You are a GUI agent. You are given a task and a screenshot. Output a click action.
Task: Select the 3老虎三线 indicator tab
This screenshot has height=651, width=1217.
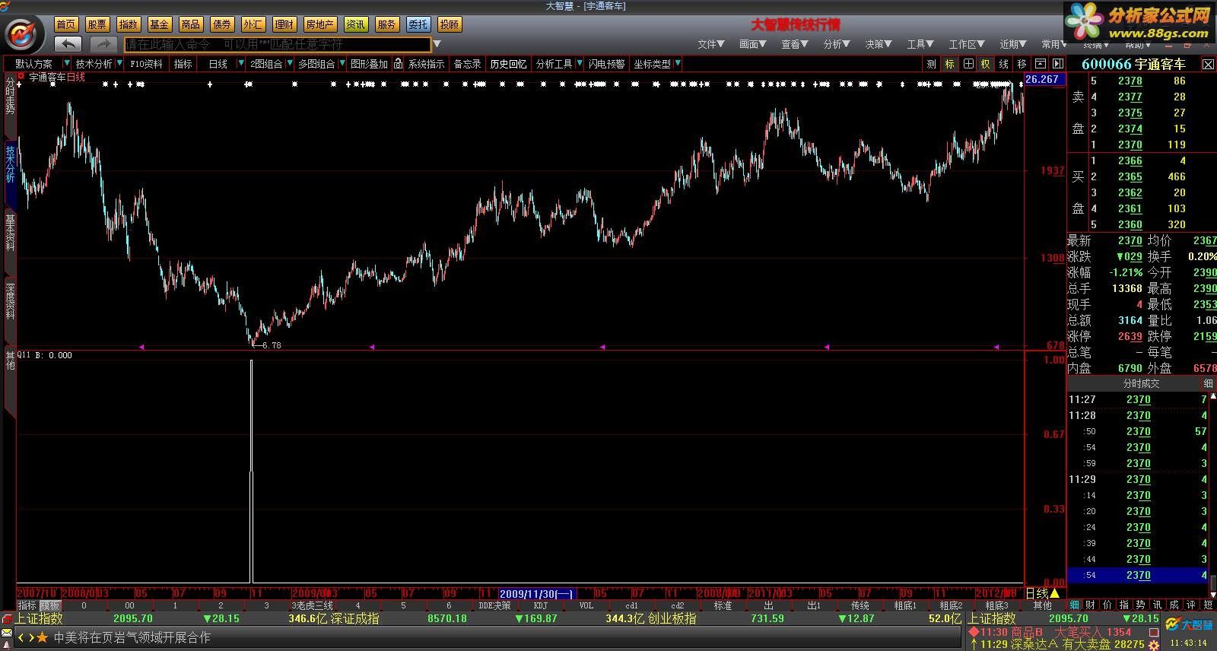point(312,605)
